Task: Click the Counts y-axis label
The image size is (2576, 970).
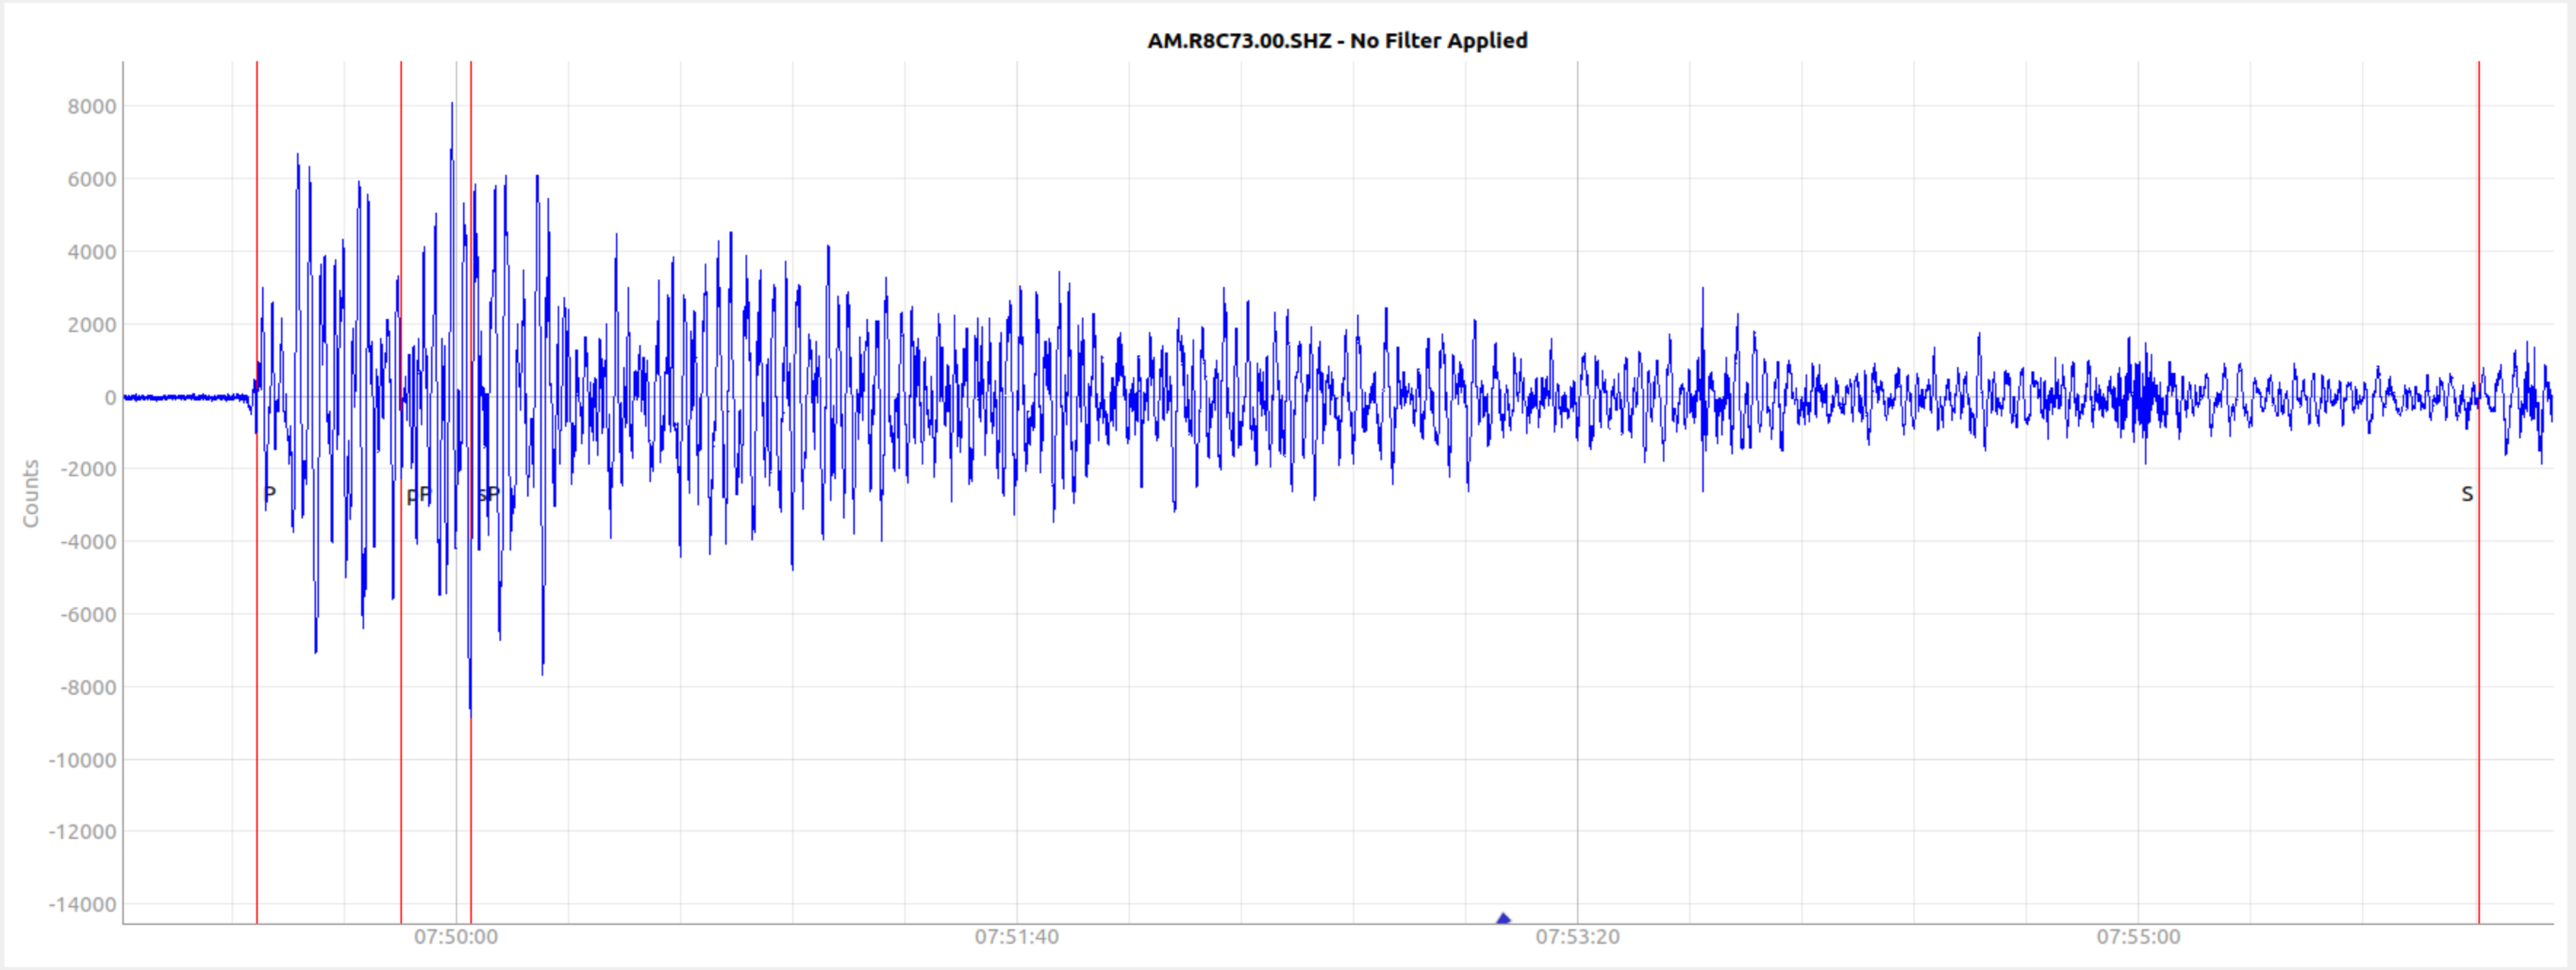Action: 31,493
